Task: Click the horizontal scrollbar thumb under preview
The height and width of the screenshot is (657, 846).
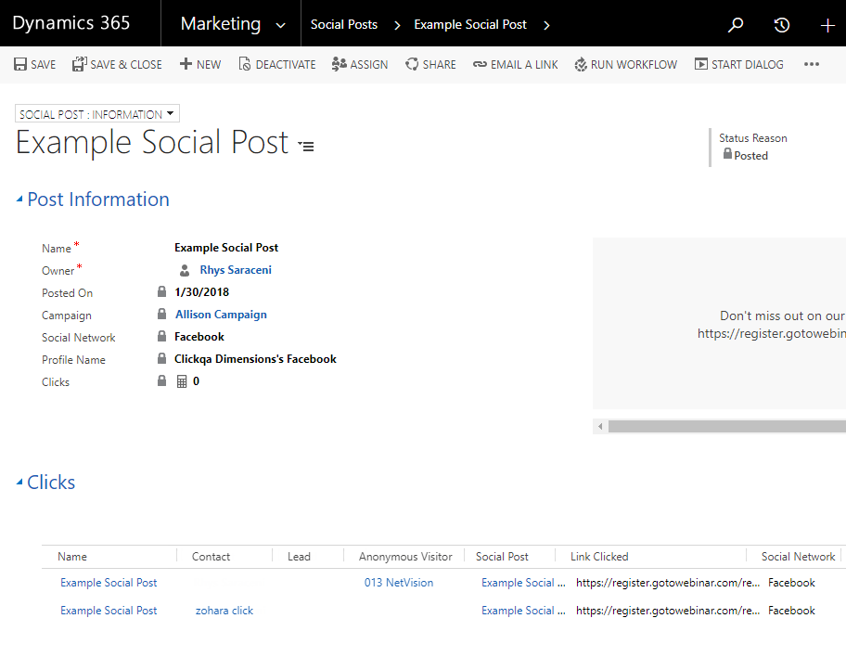Action: pyautogui.click(x=726, y=427)
